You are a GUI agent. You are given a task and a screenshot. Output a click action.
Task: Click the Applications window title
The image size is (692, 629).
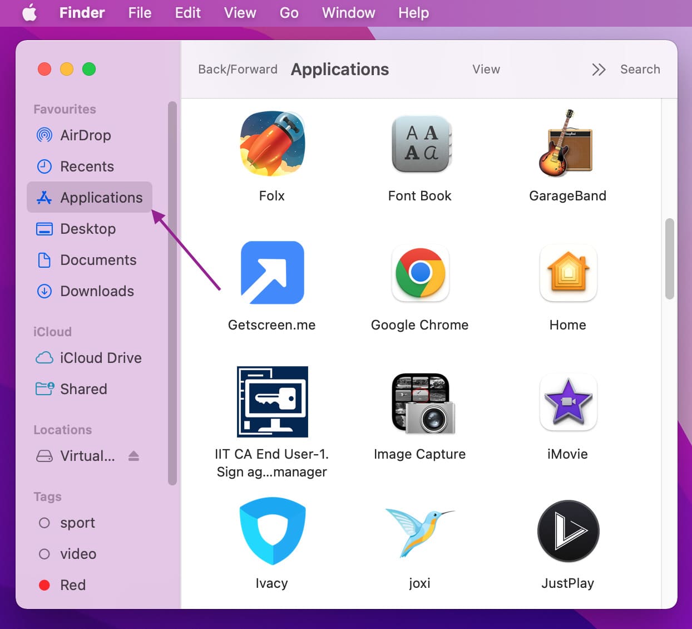340,69
